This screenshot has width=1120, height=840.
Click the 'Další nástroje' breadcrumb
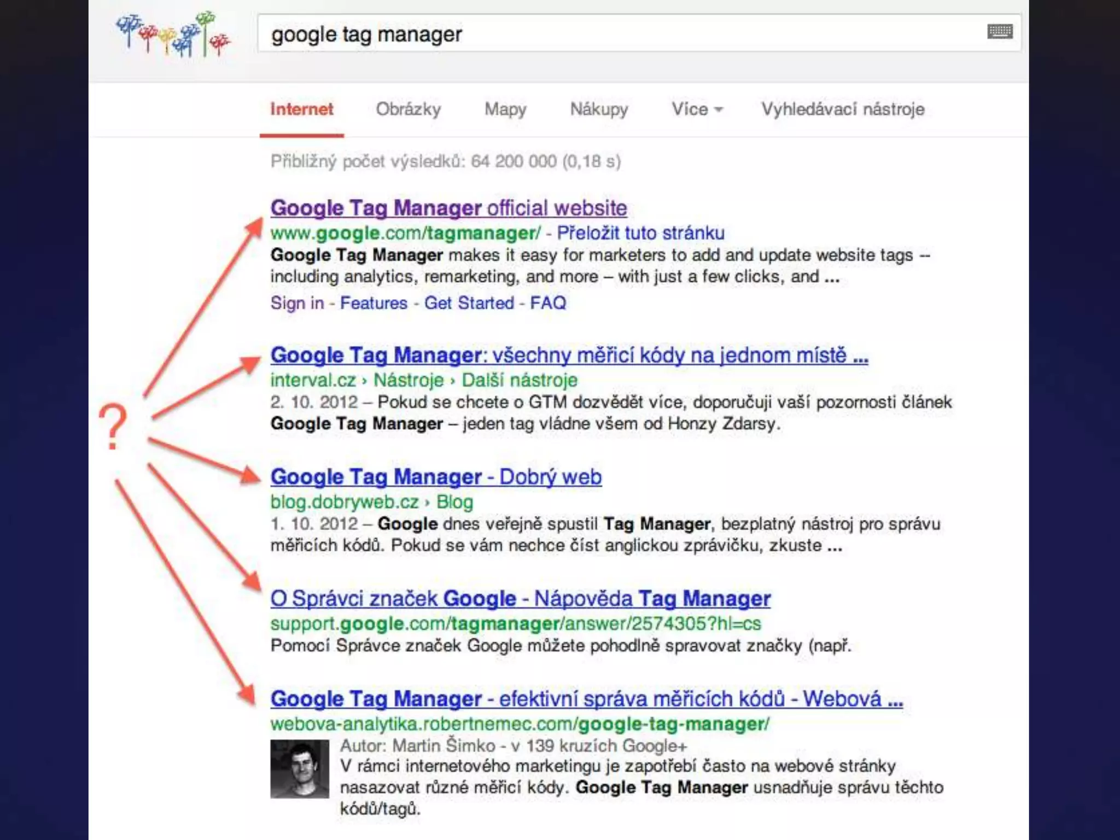(x=520, y=380)
